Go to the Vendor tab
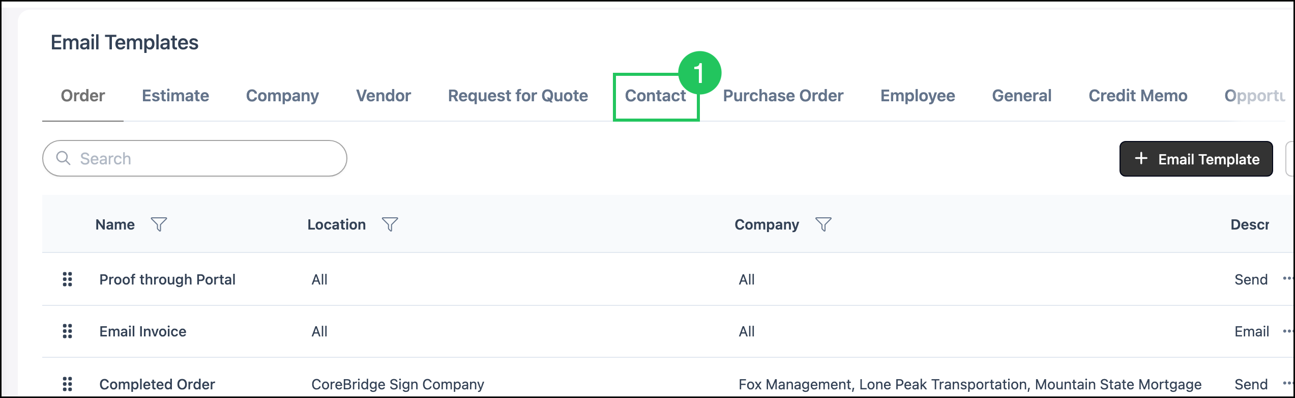The height and width of the screenshot is (398, 1295). (x=383, y=96)
